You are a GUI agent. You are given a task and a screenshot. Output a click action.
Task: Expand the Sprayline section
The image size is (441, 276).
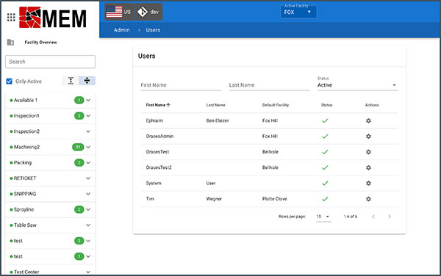coord(88,209)
